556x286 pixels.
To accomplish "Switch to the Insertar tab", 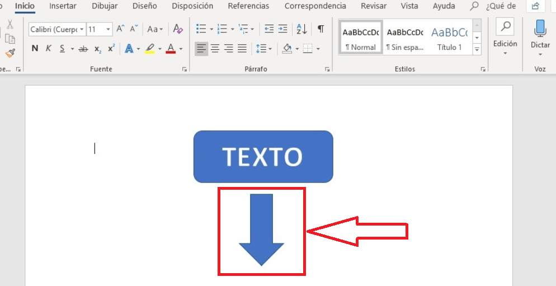I will [63, 6].
